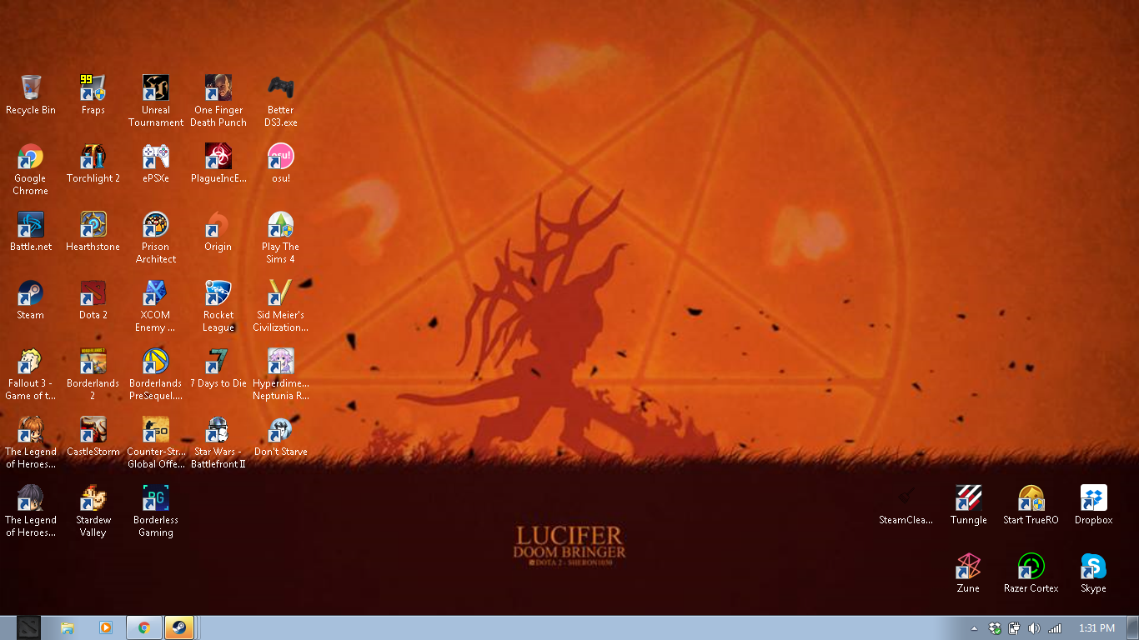Open the volume speaker tray icon
The height and width of the screenshot is (640, 1139).
click(x=1034, y=628)
